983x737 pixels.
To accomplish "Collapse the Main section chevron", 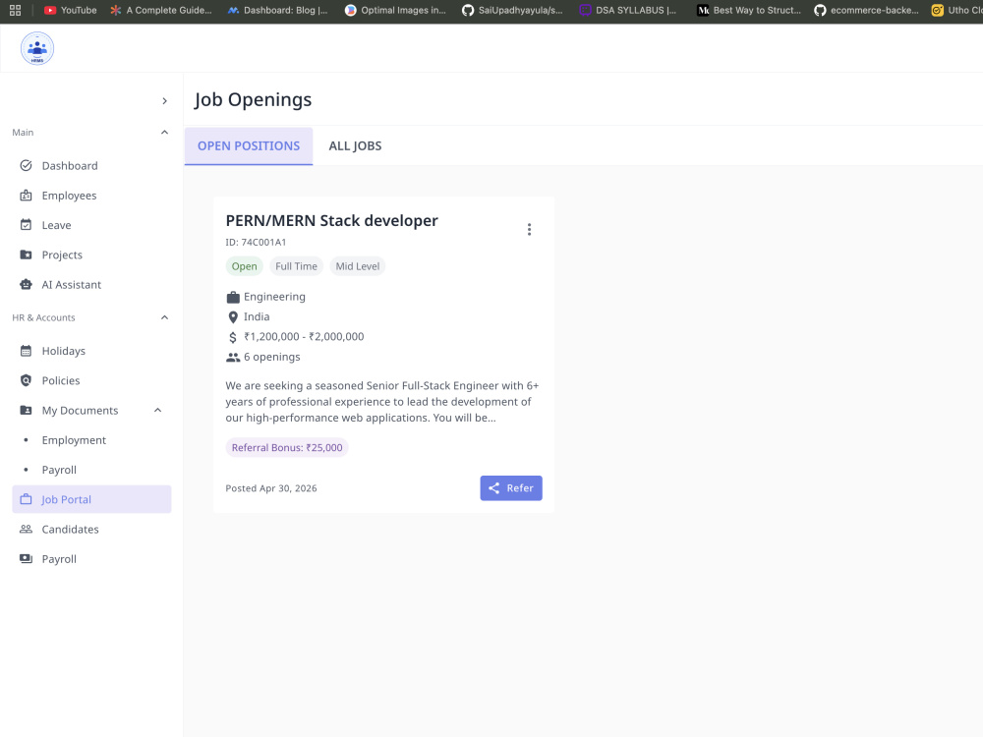I will pos(164,133).
